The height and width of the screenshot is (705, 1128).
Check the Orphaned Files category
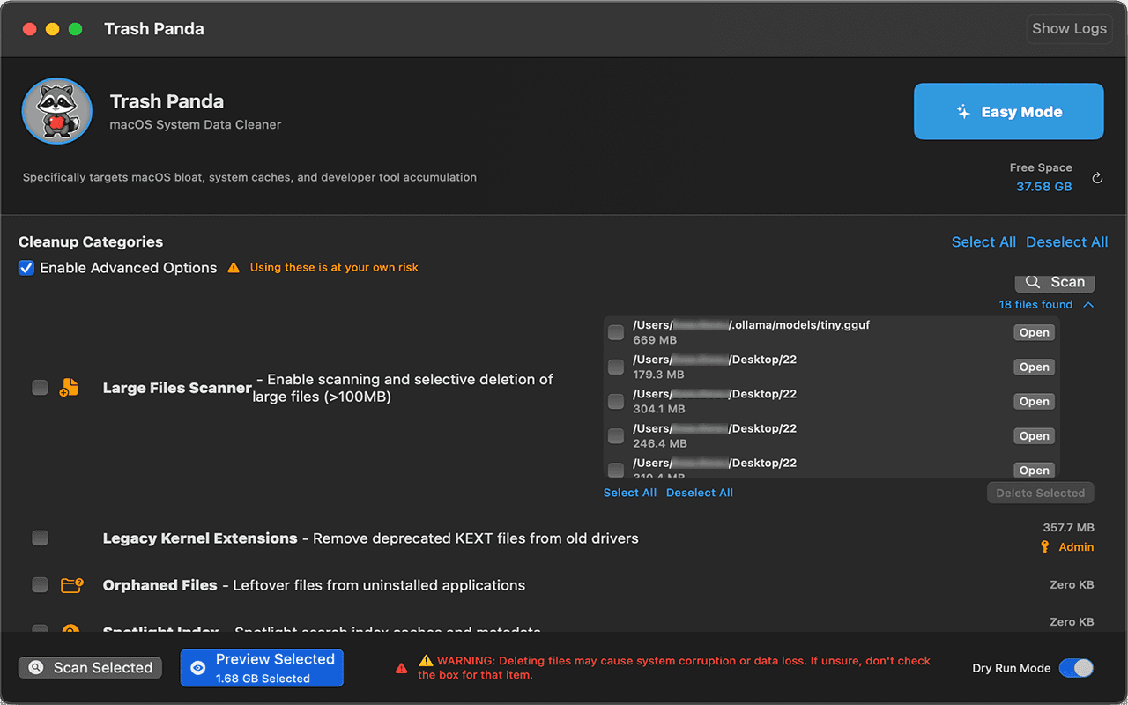point(40,584)
